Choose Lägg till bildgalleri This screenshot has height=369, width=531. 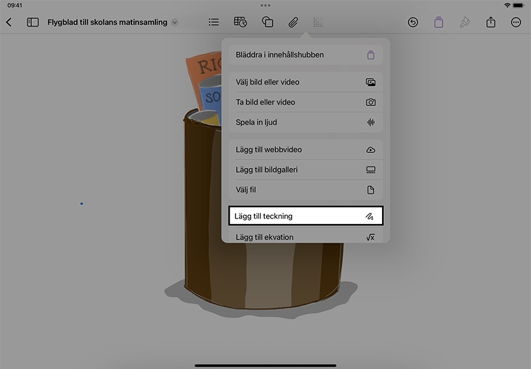pos(306,170)
